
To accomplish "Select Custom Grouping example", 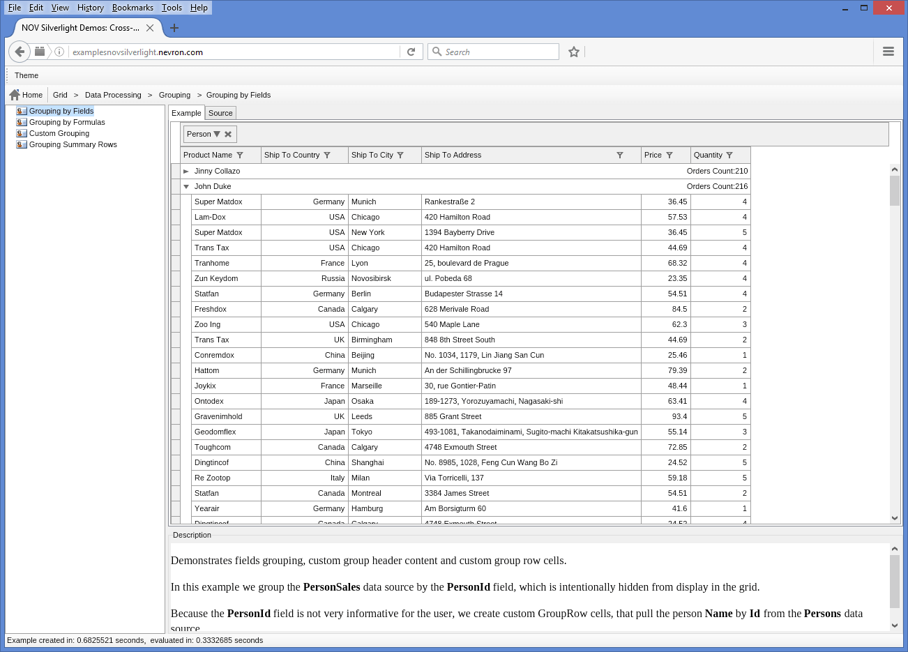I will pos(59,133).
